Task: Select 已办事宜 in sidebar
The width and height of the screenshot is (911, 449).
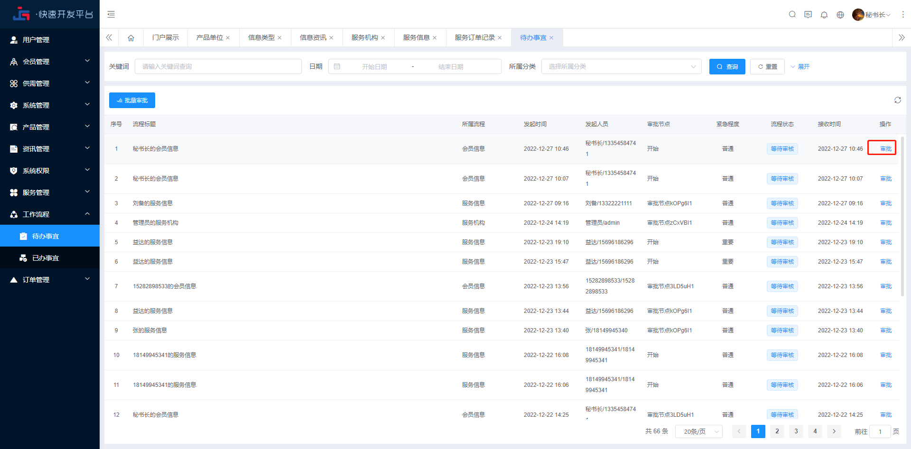Action: click(x=50, y=258)
